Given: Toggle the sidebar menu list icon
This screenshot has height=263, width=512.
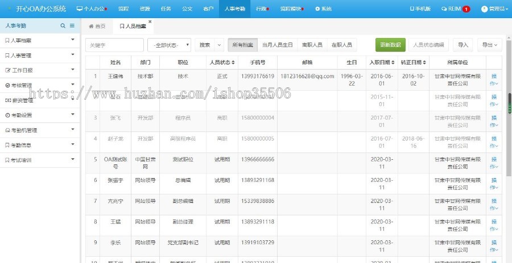Looking at the screenshot, I should pyautogui.click(x=72, y=26).
